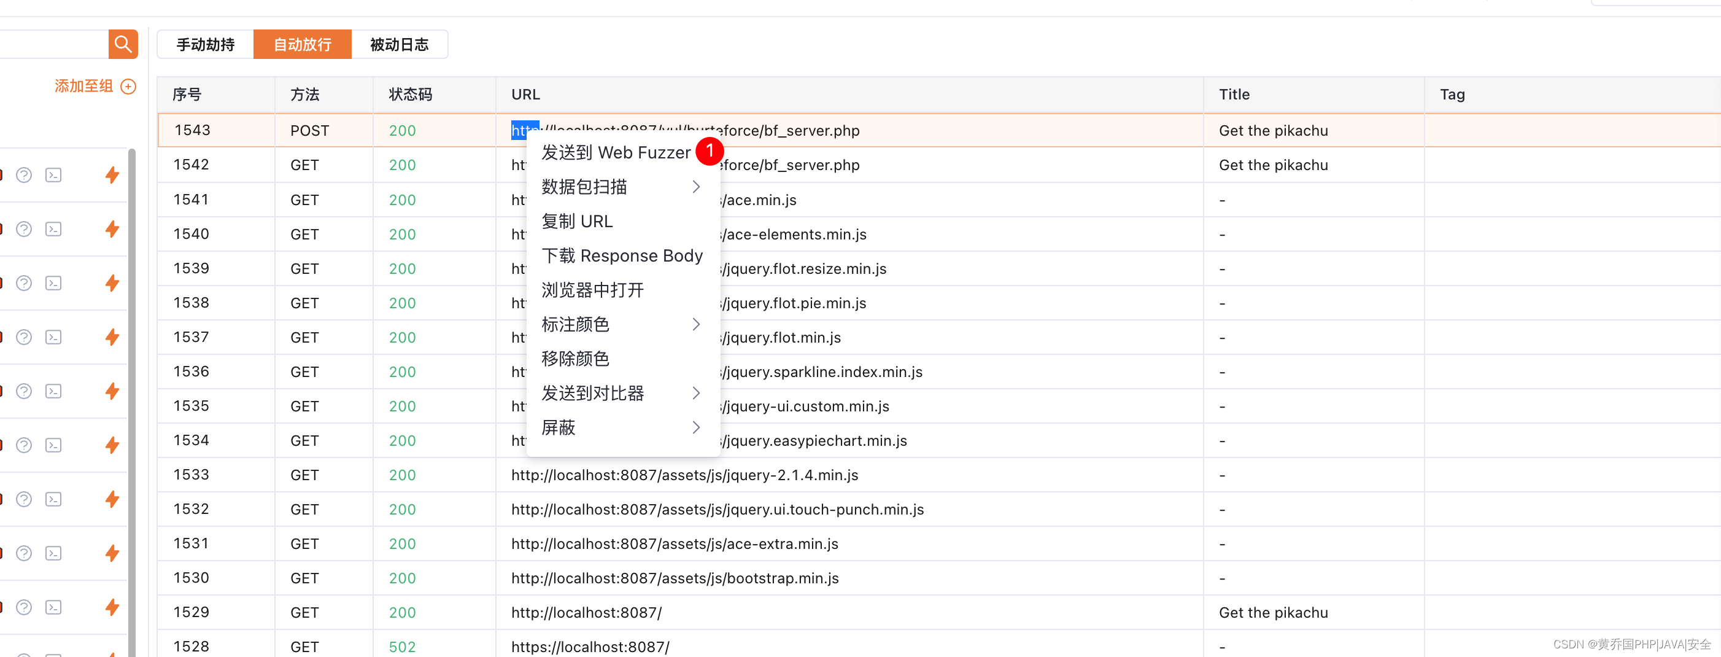Switch to the 手动劫持 tab
1721x657 pixels.
tap(206, 44)
